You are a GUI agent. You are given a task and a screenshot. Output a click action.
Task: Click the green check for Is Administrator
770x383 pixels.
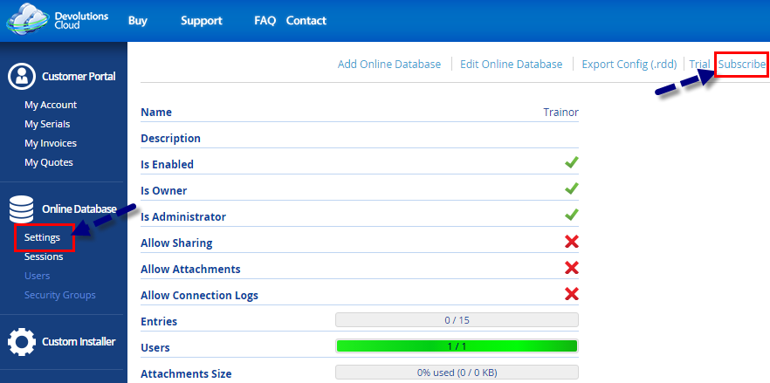[x=572, y=215]
